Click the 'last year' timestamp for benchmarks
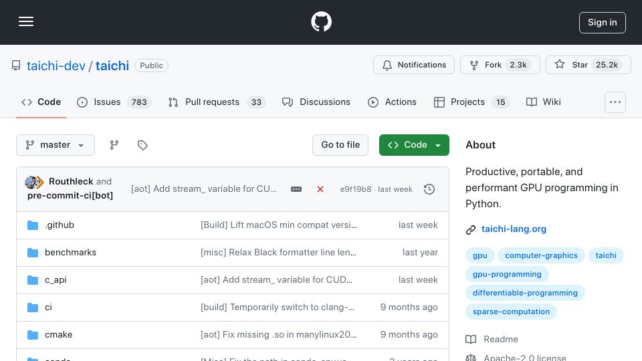 [420, 252]
